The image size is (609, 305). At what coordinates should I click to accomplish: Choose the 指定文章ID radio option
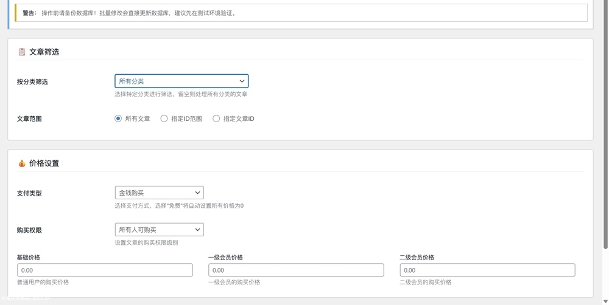pyautogui.click(x=216, y=118)
